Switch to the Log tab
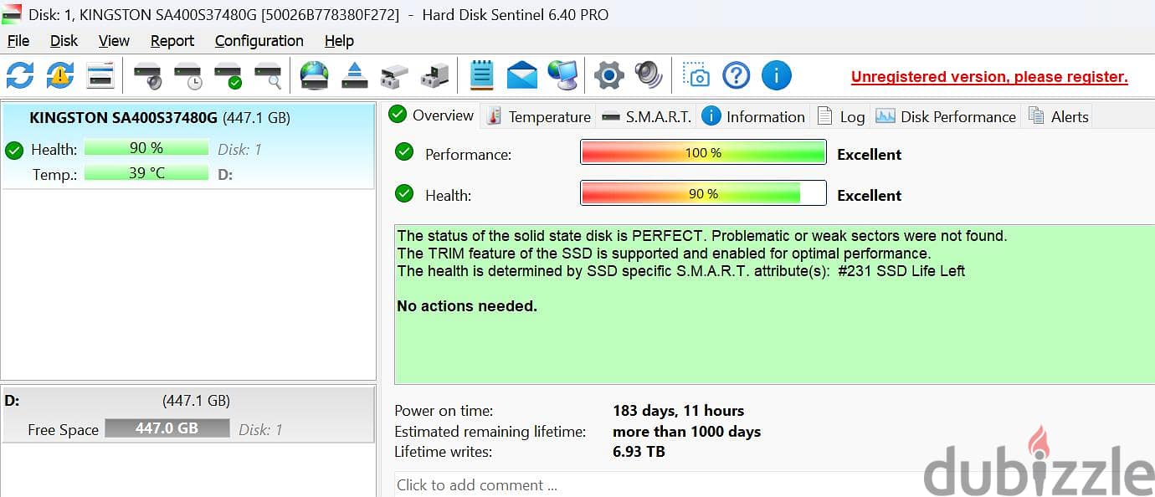Image resolution: width=1155 pixels, height=497 pixels. (x=841, y=116)
